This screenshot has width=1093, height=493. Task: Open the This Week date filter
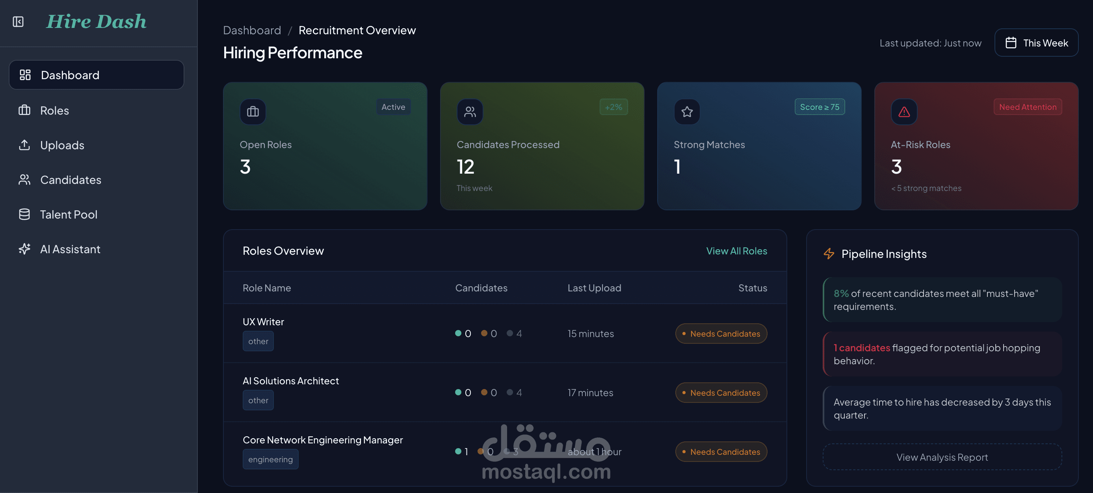pyautogui.click(x=1036, y=43)
